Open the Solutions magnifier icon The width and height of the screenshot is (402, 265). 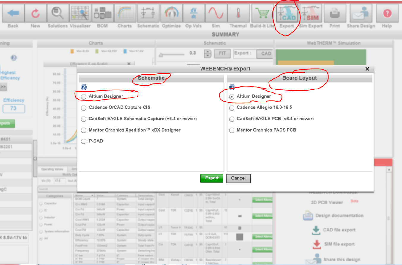click(x=58, y=13)
